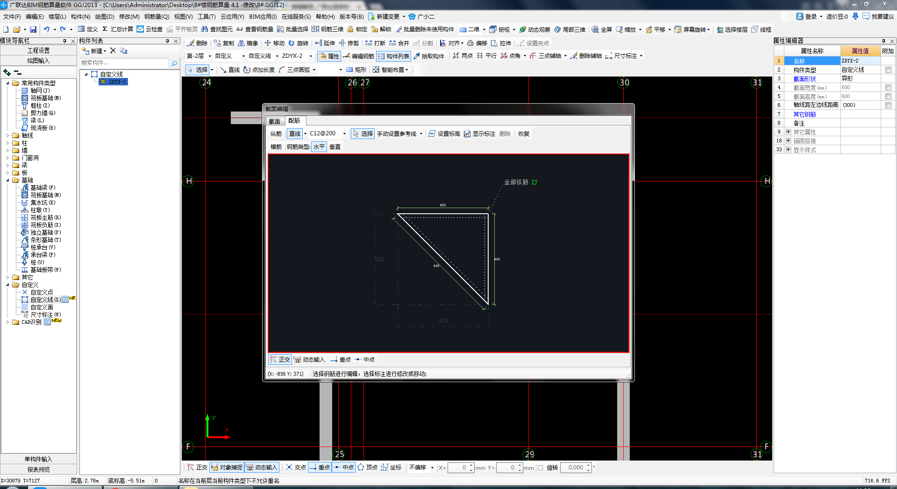Click search magnifier in 构件列表
The height and width of the screenshot is (489, 897).
pyautogui.click(x=174, y=63)
